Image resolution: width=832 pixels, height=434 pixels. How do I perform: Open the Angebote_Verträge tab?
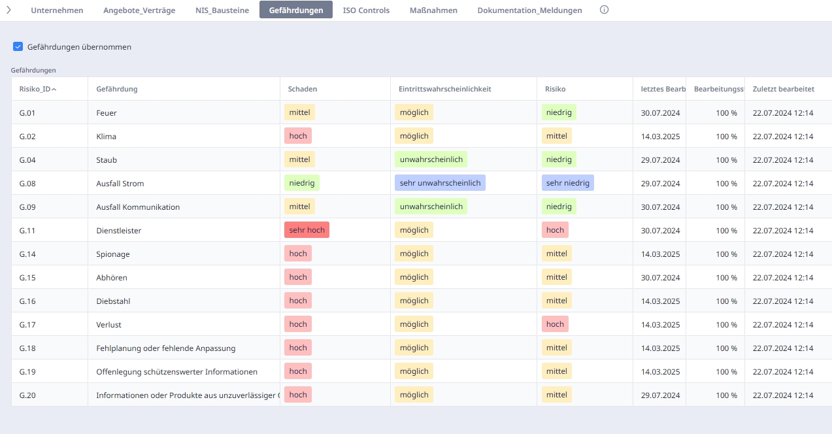click(139, 10)
